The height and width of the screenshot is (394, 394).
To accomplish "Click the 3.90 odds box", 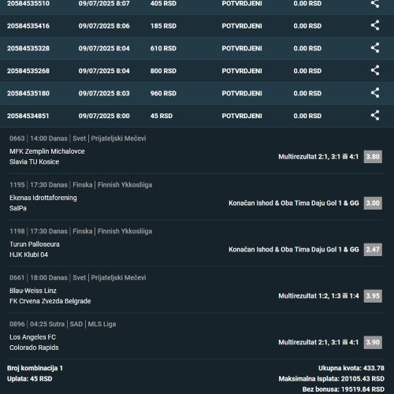I will point(373,342).
